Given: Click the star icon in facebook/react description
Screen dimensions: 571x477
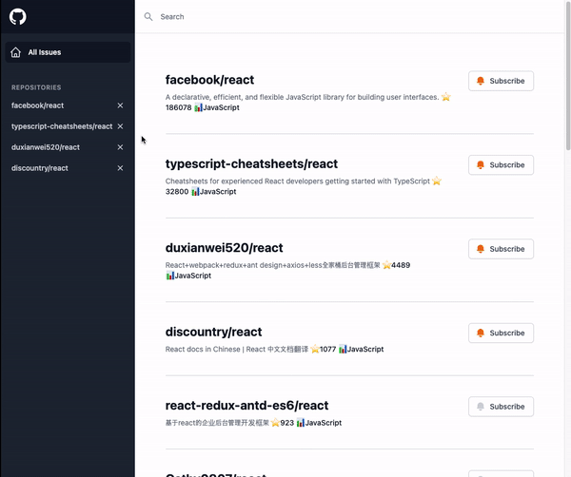Looking at the screenshot, I should (446, 97).
